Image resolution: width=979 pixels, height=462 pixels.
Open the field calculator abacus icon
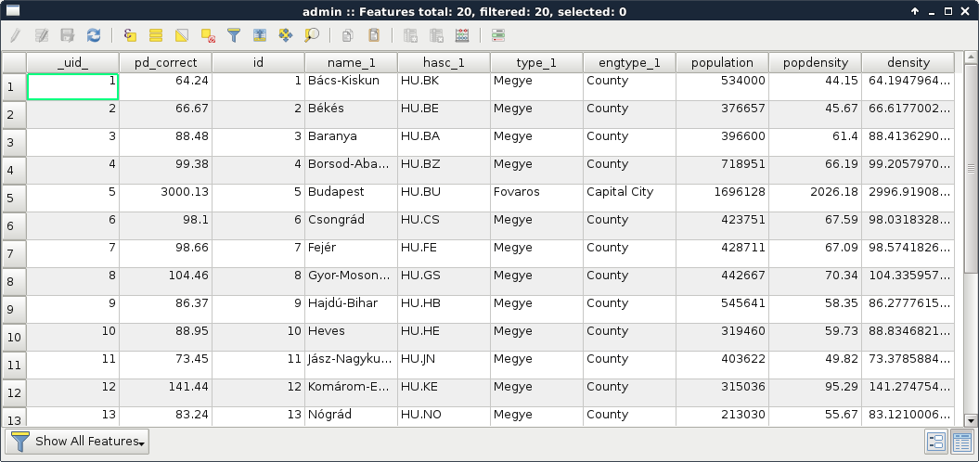point(462,35)
